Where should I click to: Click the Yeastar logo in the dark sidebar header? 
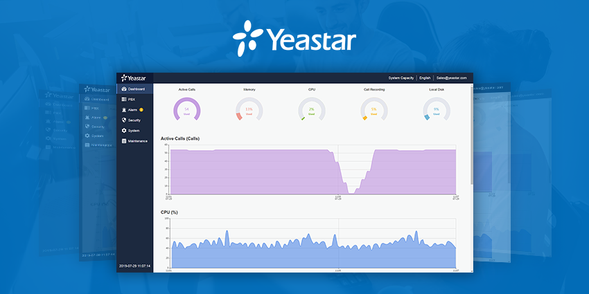[133, 78]
